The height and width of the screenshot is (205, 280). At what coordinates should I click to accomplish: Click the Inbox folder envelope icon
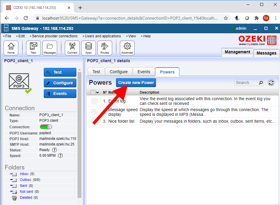[x=13, y=174]
